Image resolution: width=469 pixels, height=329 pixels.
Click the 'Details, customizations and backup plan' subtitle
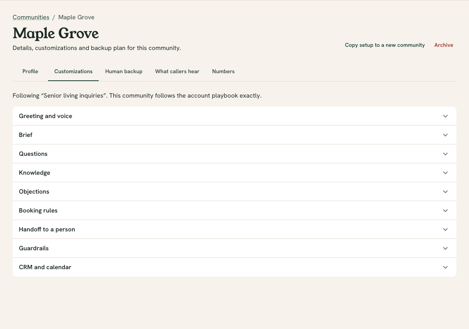click(97, 48)
